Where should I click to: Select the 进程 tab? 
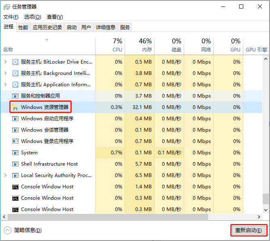point(9,27)
